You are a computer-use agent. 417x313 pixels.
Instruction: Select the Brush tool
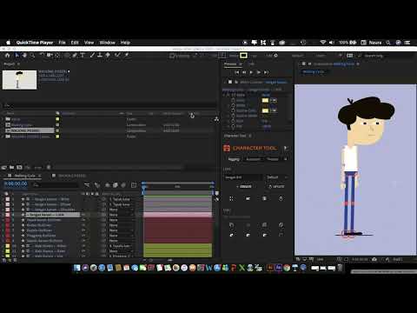pos(92,55)
